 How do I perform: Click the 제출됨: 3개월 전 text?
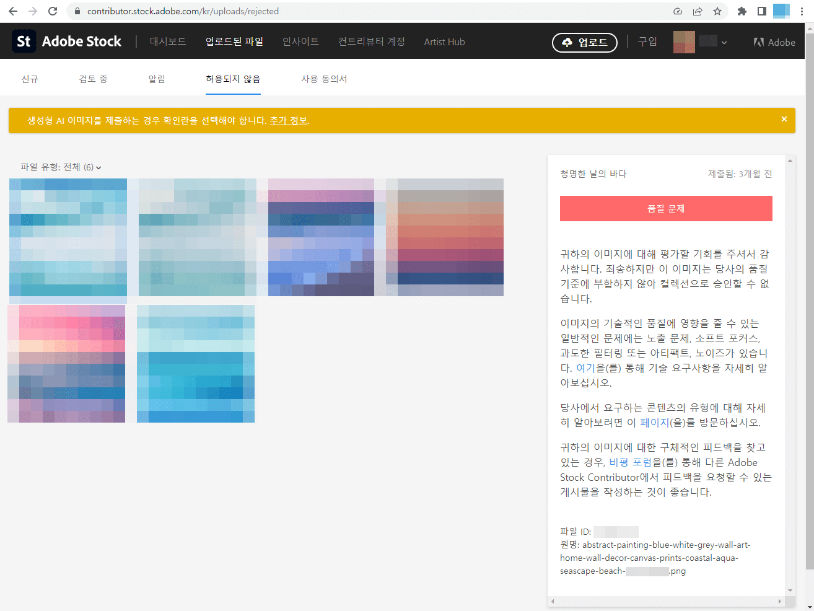(x=740, y=174)
